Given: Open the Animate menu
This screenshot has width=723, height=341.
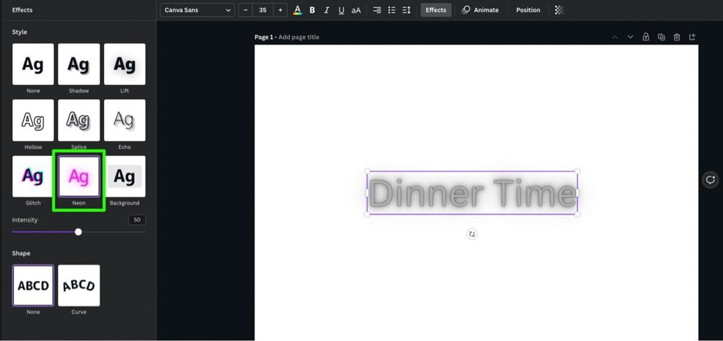Looking at the screenshot, I should tap(481, 10).
